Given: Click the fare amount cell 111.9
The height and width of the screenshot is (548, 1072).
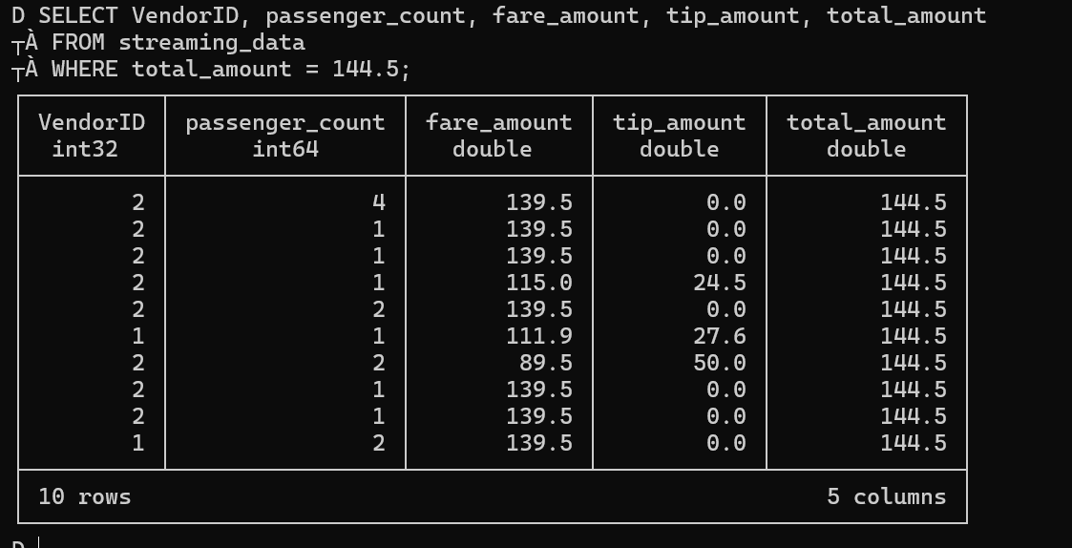Looking at the screenshot, I should [539, 336].
